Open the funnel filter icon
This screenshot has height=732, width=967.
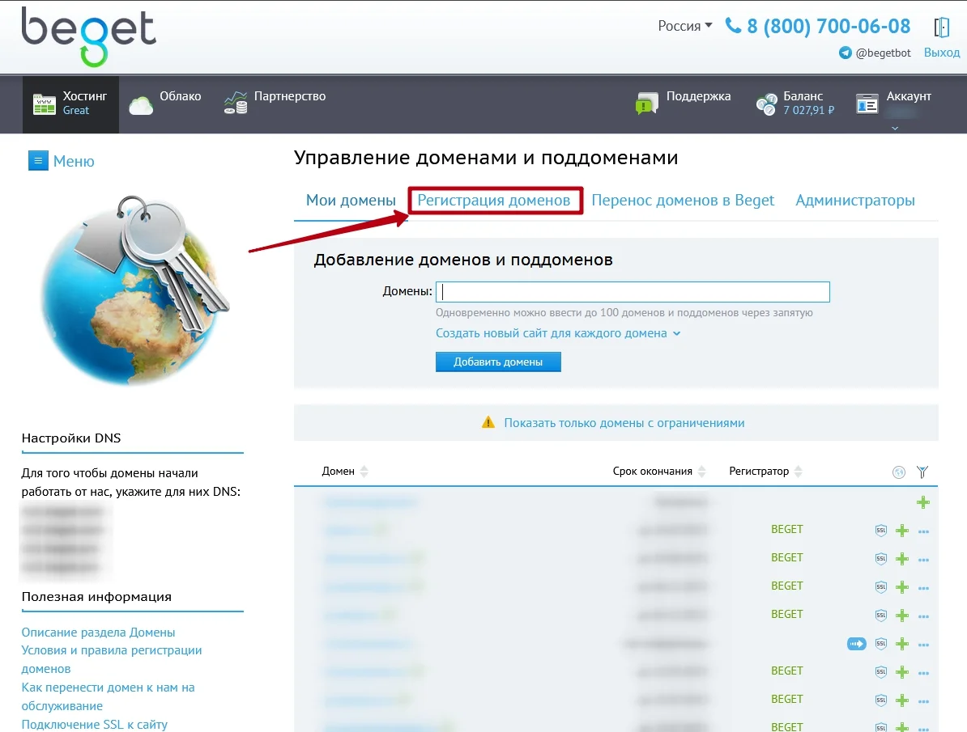922,472
